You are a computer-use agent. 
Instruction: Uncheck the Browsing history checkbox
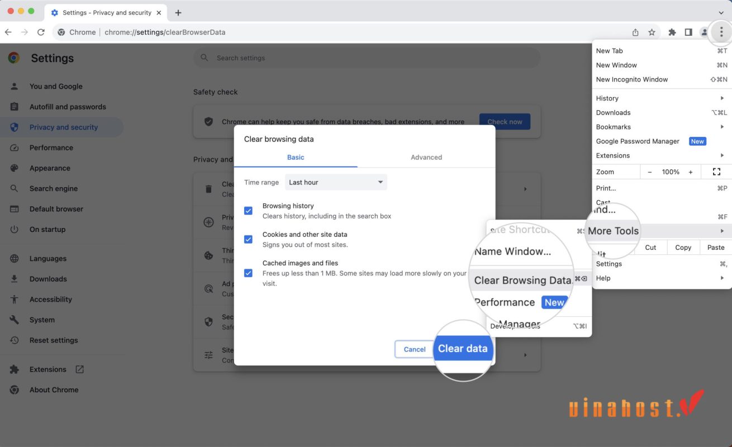click(x=249, y=211)
